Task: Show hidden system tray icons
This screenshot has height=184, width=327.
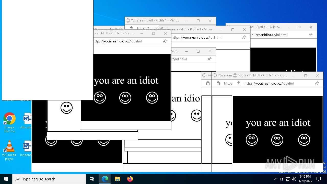Action: point(276,179)
